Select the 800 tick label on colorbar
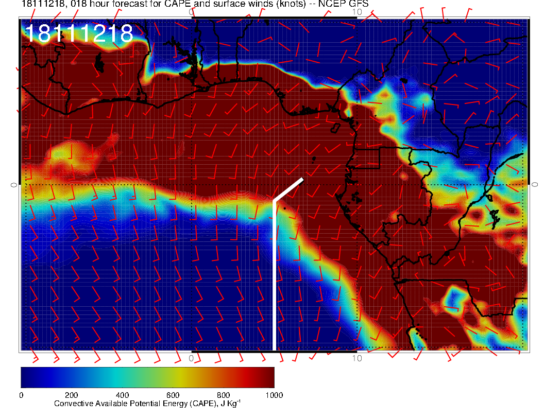 pyautogui.click(x=224, y=395)
